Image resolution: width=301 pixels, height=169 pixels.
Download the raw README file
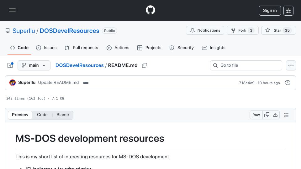(x=275, y=115)
